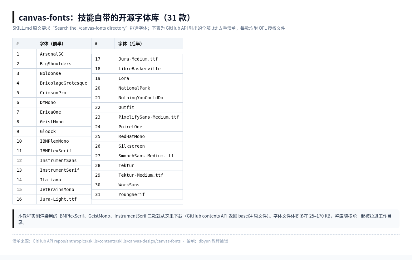This screenshot has width=412, height=260.
Task: Select the Silkscreen entry
Action: (149, 146)
